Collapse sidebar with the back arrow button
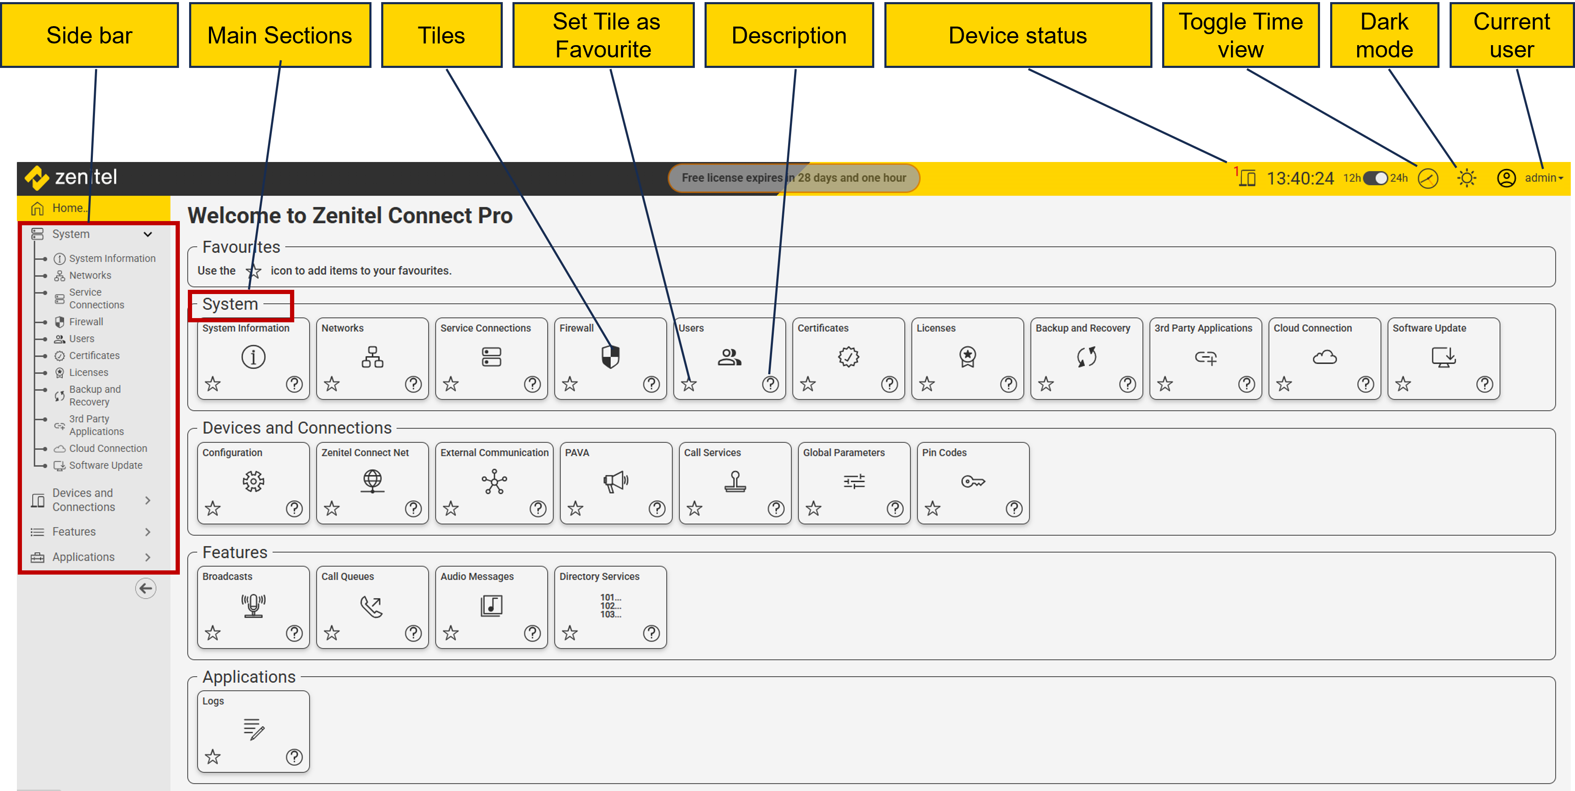Viewport: 1575px width, 791px height. click(x=146, y=588)
